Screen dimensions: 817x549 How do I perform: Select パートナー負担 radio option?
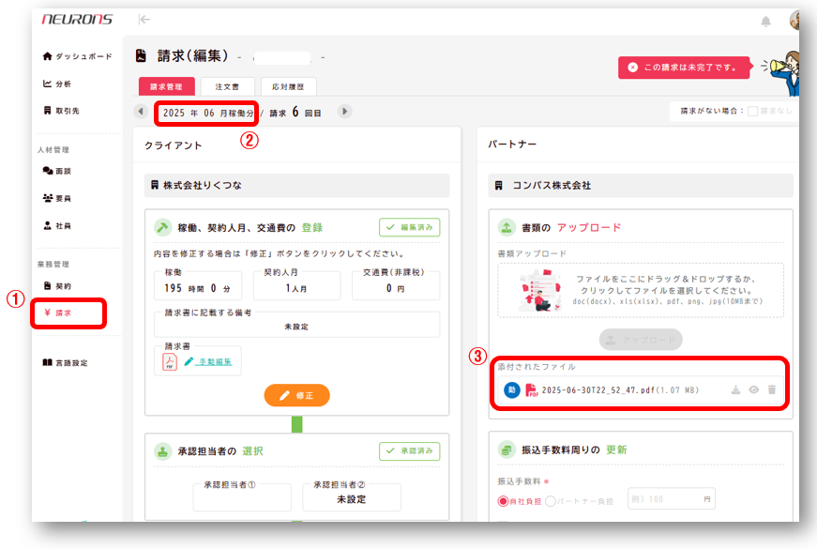pyautogui.click(x=551, y=501)
